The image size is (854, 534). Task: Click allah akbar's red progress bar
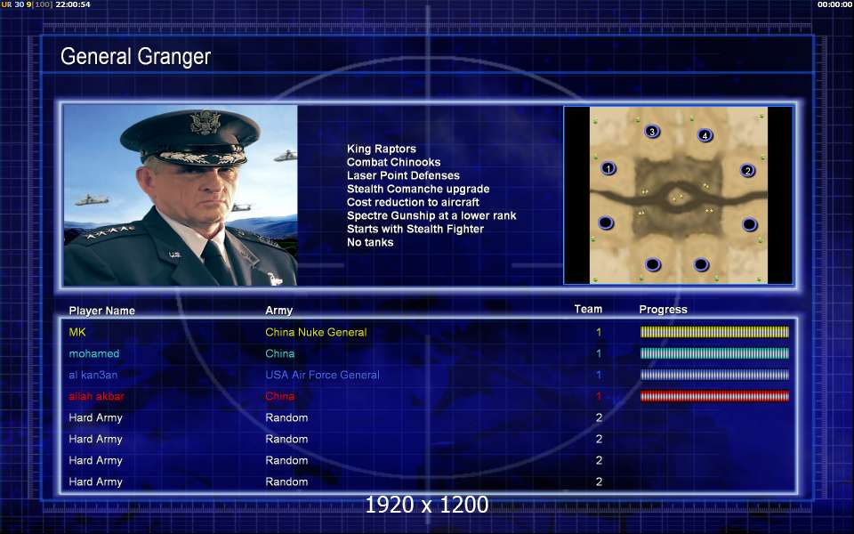714,396
